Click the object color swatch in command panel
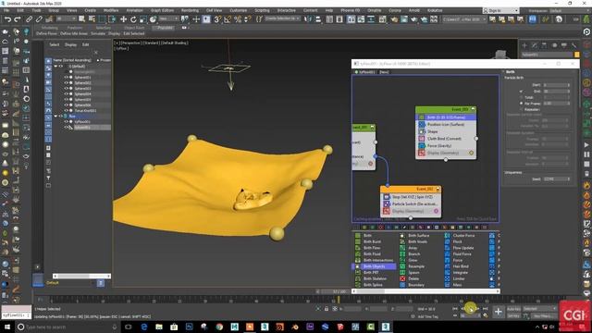 click(x=577, y=55)
